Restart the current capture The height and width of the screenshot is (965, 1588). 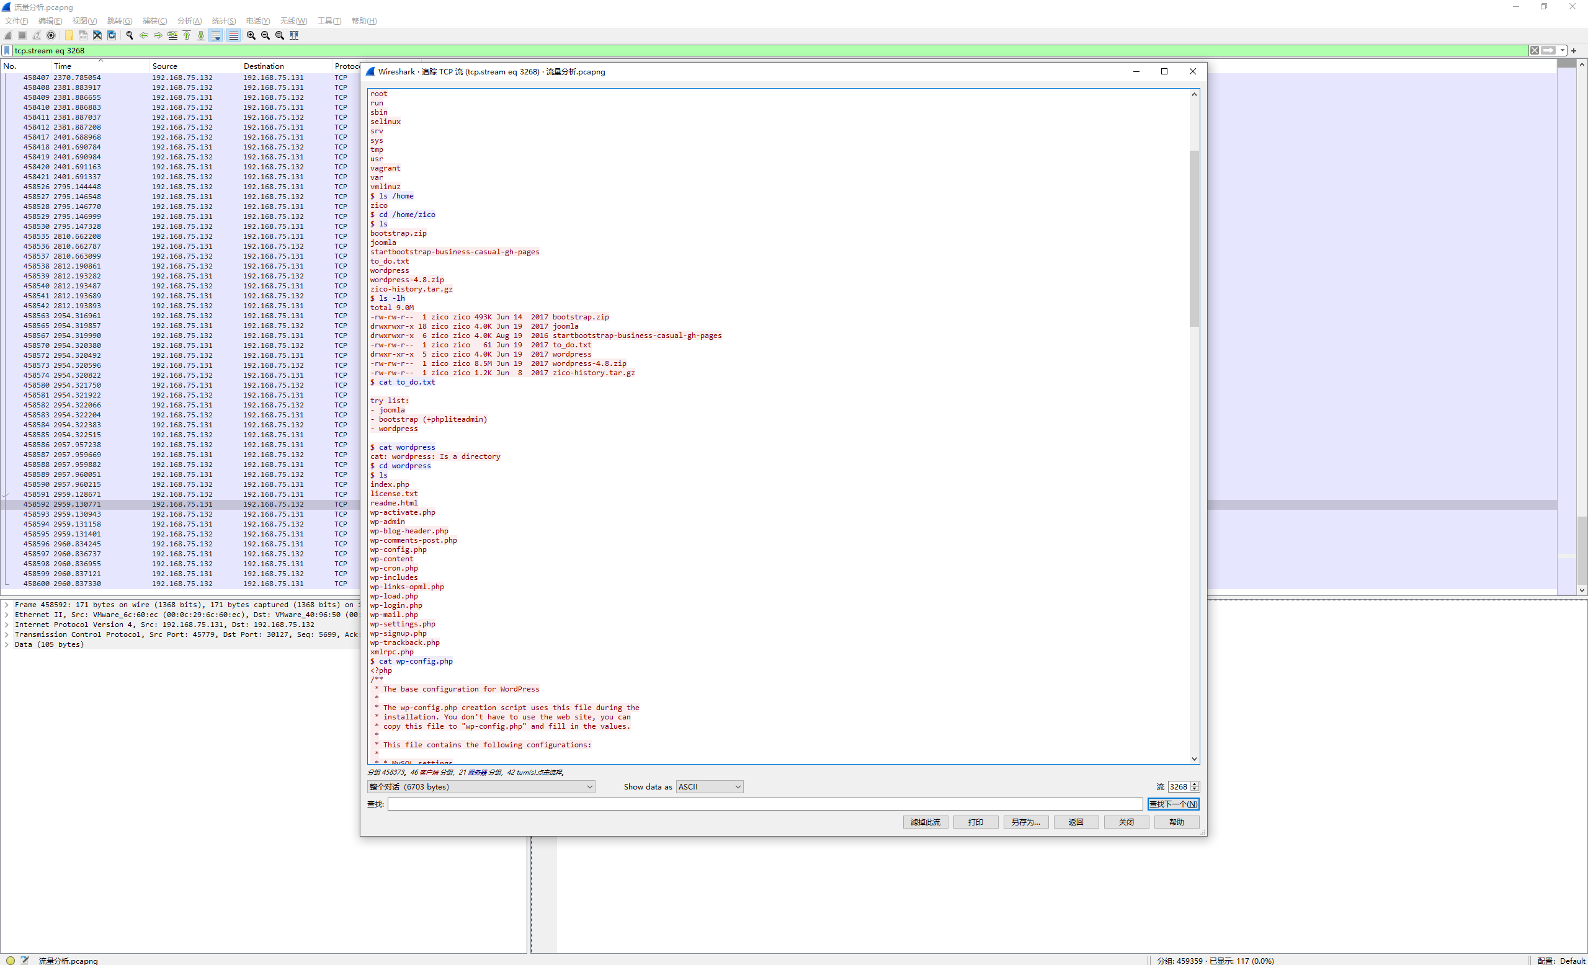point(37,35)
